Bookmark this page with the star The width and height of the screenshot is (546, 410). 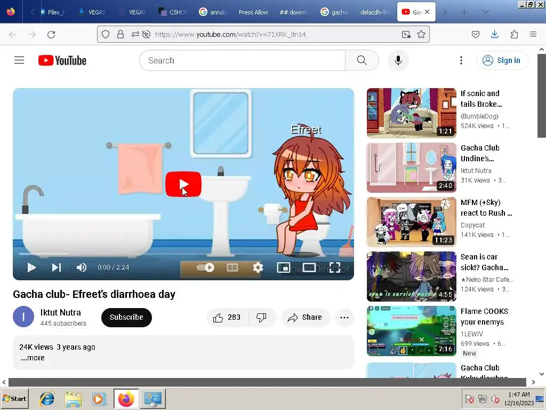coord(421,34)
